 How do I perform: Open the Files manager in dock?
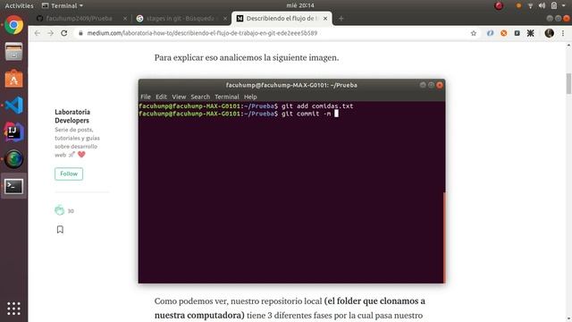[14, 52]
